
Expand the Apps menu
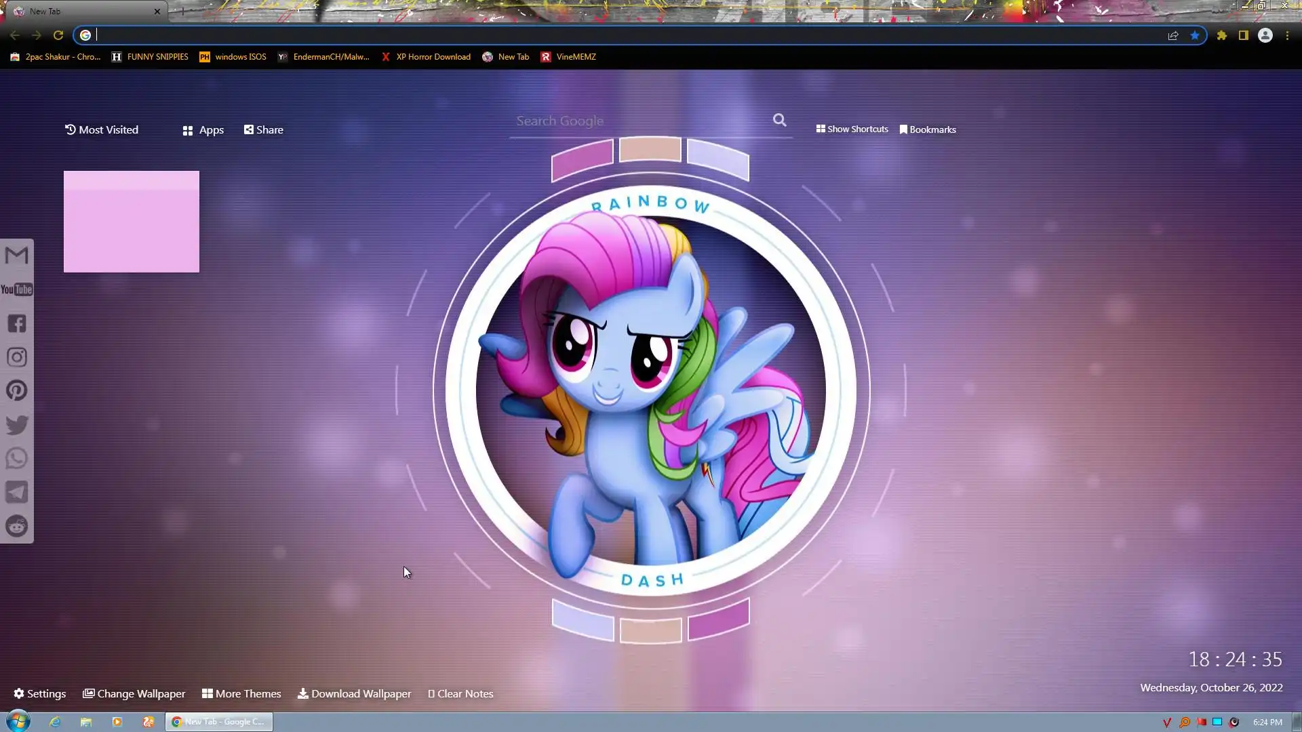203,129
